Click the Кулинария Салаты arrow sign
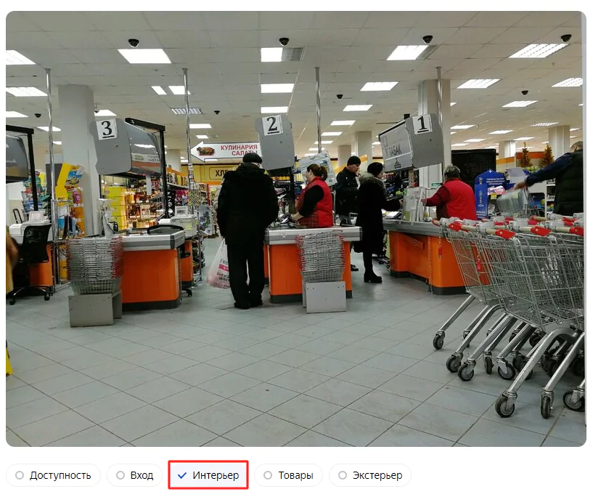 pyautogui.click(x=226, y=150)
